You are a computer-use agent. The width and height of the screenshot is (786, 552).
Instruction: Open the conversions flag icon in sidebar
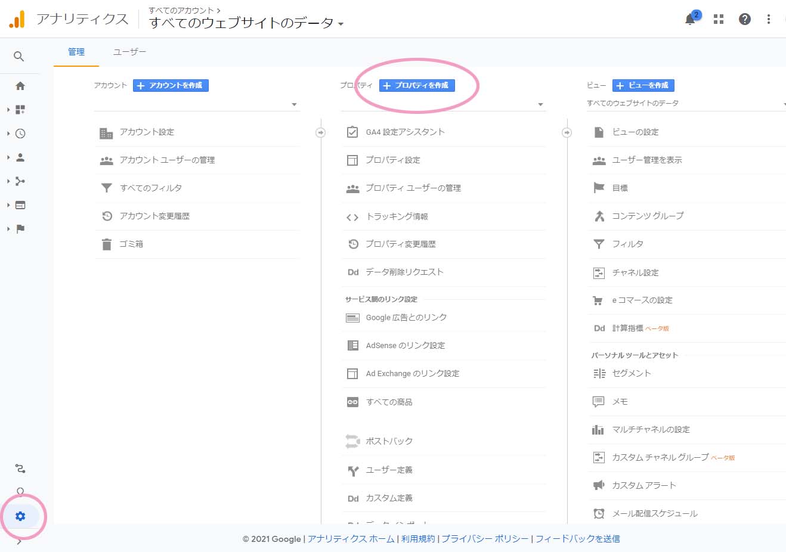point(20,229)
